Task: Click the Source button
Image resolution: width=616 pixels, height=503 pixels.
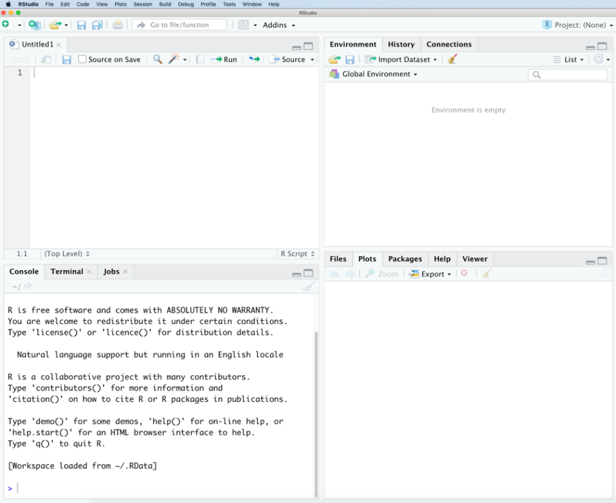Action: pyautogui.click(x=288, y=59)
